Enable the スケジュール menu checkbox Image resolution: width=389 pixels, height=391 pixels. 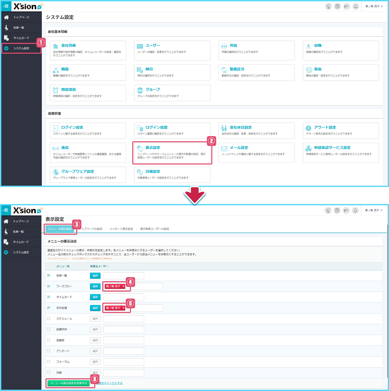(x=49, y=318)
